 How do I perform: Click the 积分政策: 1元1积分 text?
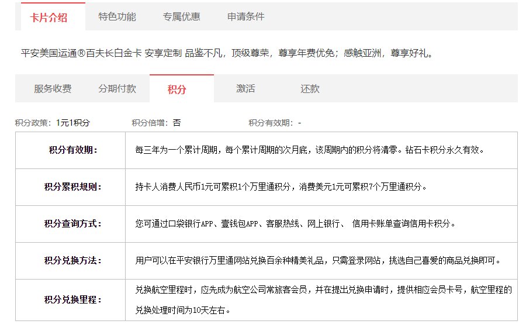[x=53, y=123]
